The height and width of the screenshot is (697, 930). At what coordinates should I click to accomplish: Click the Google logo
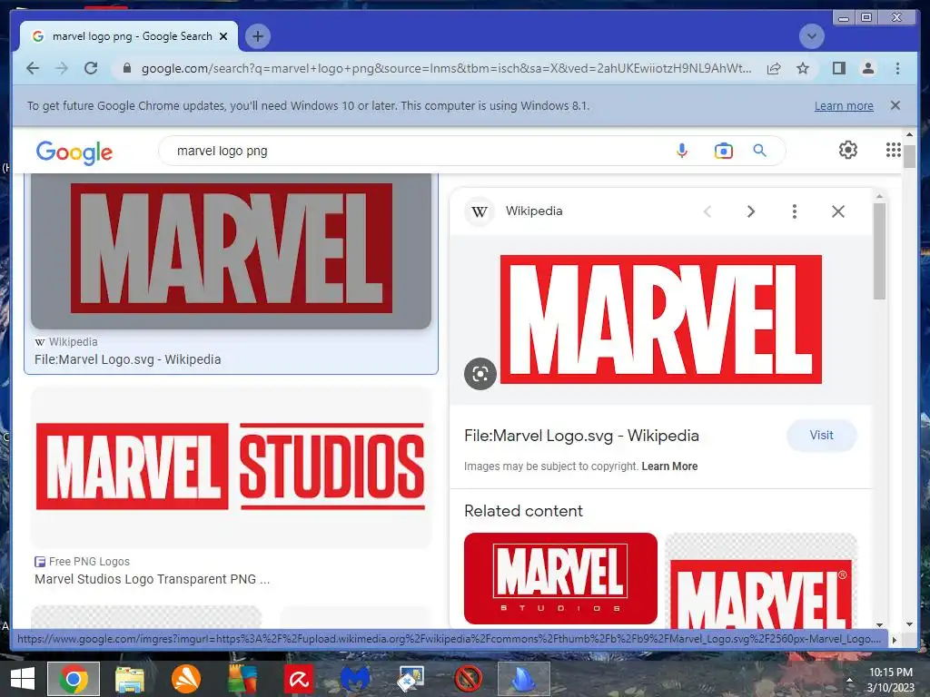[x=74, y=152]
